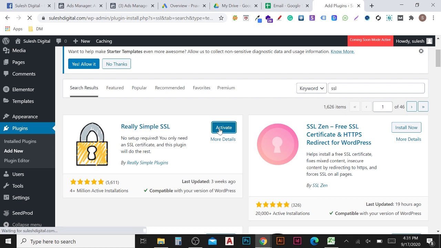Viewport: 441px width, 248px height.
Task: Activate Really Simple SSL plugin
Action: click(224, 127)
